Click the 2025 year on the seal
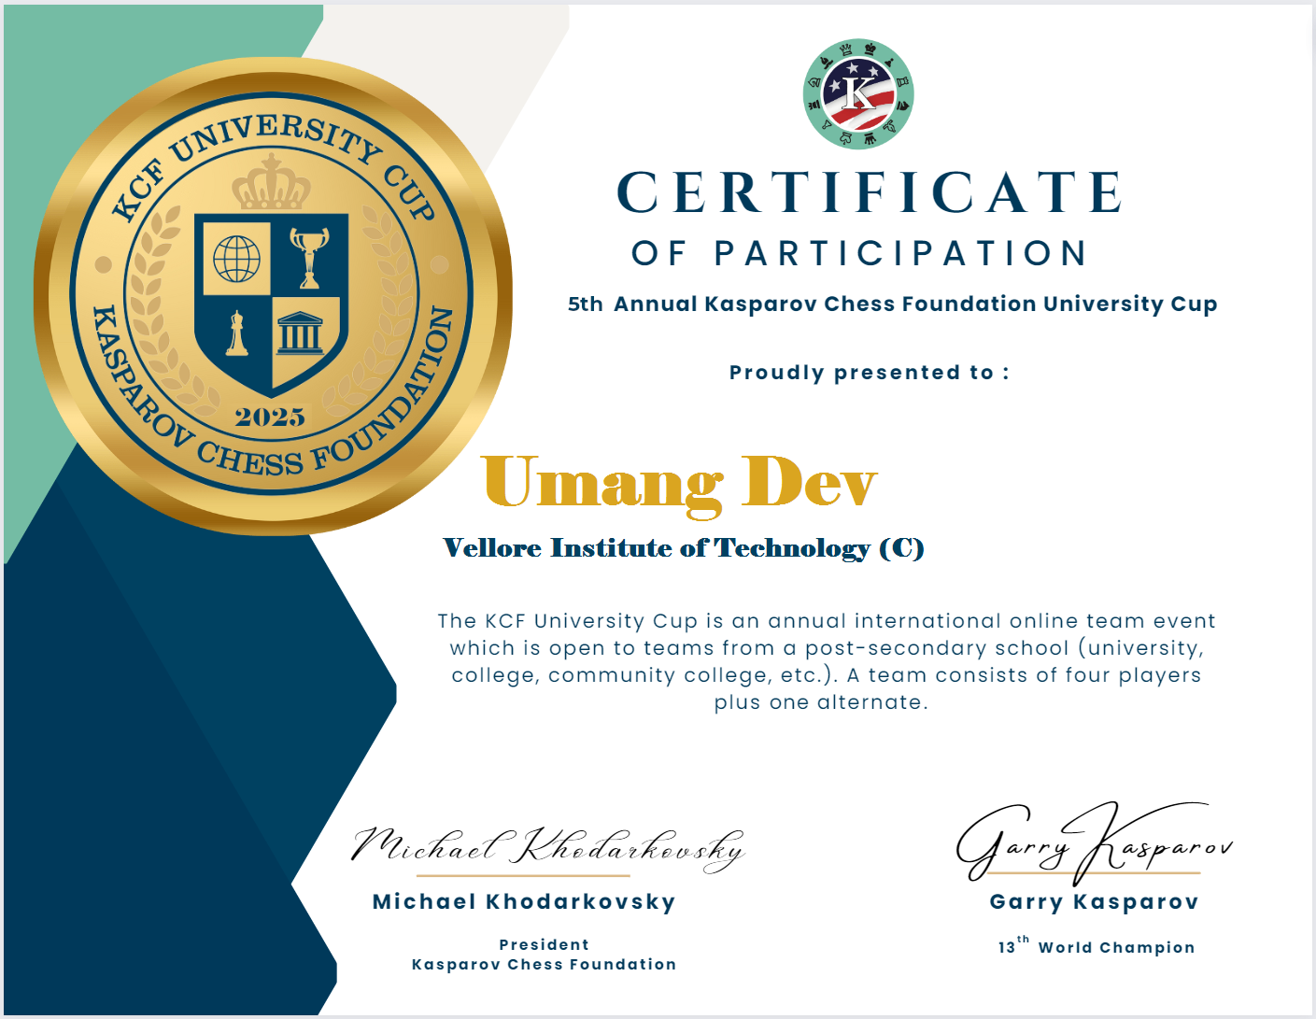This screenshot has height=1019, width=1316. [x=270, y=417]
